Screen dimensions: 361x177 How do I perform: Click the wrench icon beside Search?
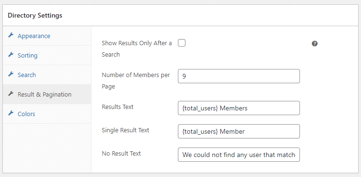click(x=10, y=74)
